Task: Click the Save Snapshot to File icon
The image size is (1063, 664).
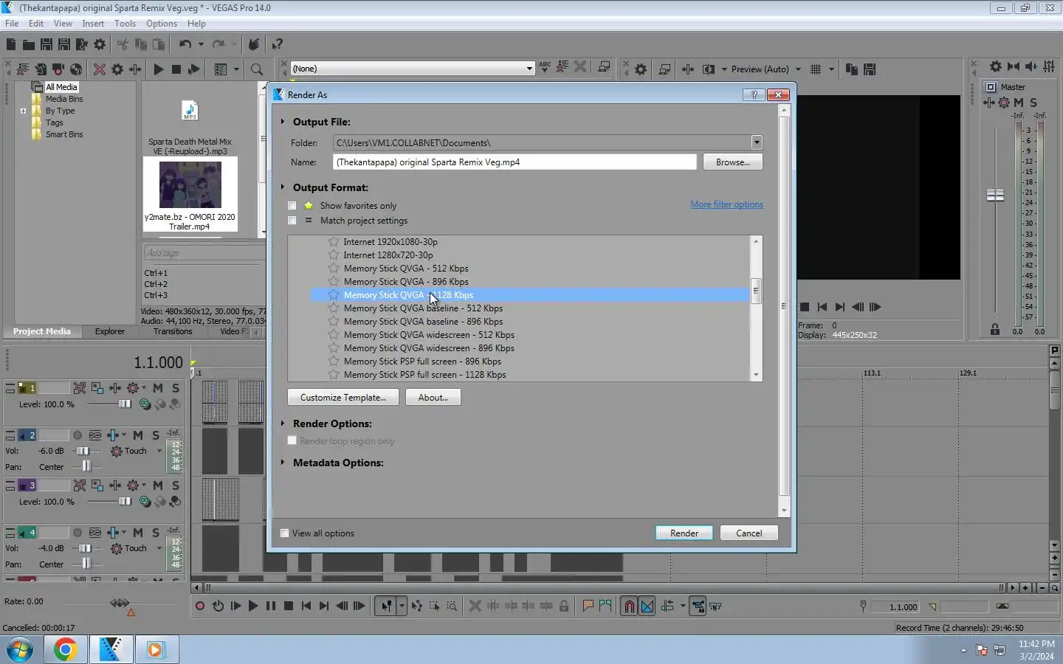Action: coord(870,69)
